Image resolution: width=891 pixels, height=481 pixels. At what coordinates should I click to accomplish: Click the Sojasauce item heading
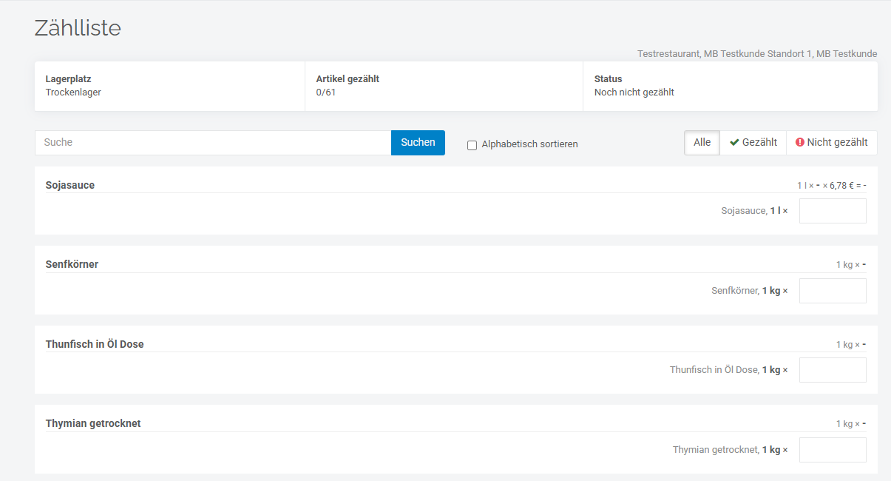click(70, 185)
